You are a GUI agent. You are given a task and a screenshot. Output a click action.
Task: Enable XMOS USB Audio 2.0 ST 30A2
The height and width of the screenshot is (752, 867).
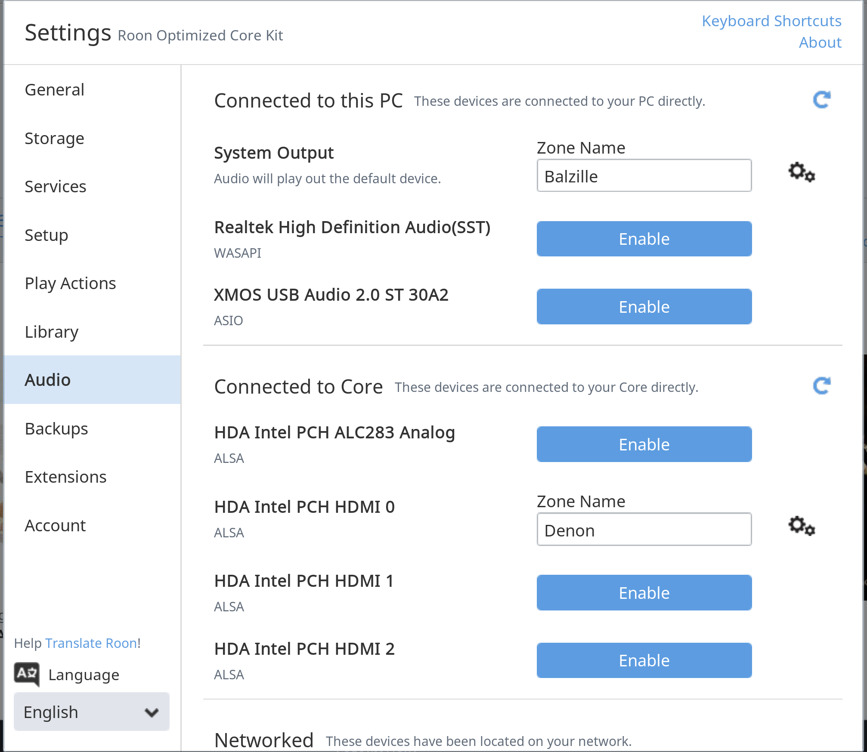pyautogui.click(x=644, y=306)
